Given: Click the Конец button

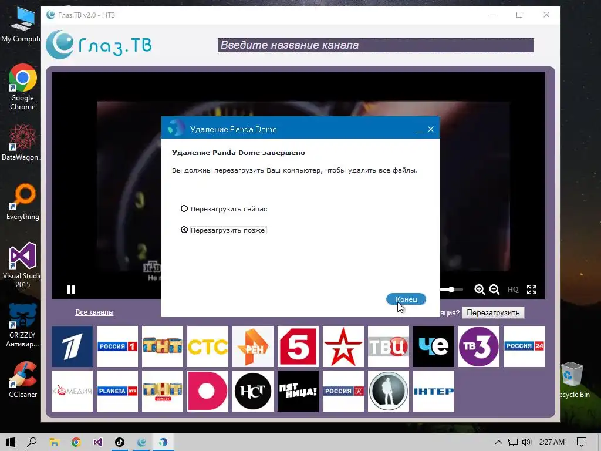Looking at the screenshot, I should [x=406, y=299].
